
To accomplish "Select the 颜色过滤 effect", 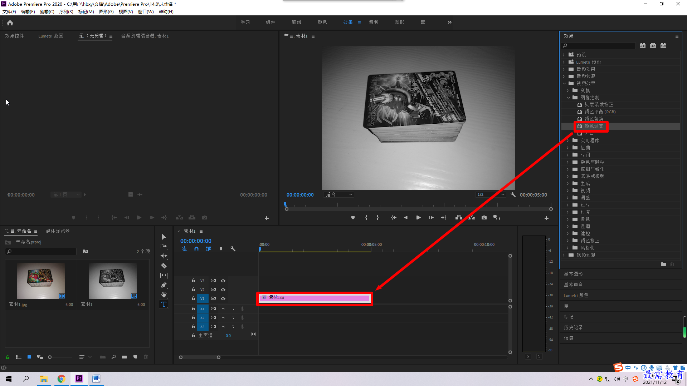I will click(x=594, y=126).
